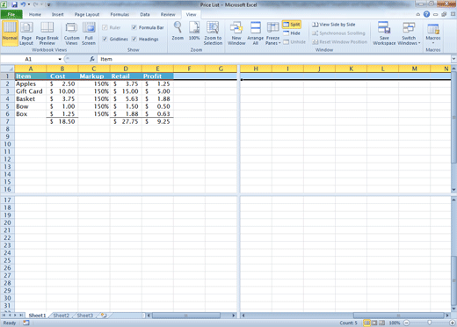Click the Select All corner button
This screenshot has height=327, width=457.
click(8, 69)
